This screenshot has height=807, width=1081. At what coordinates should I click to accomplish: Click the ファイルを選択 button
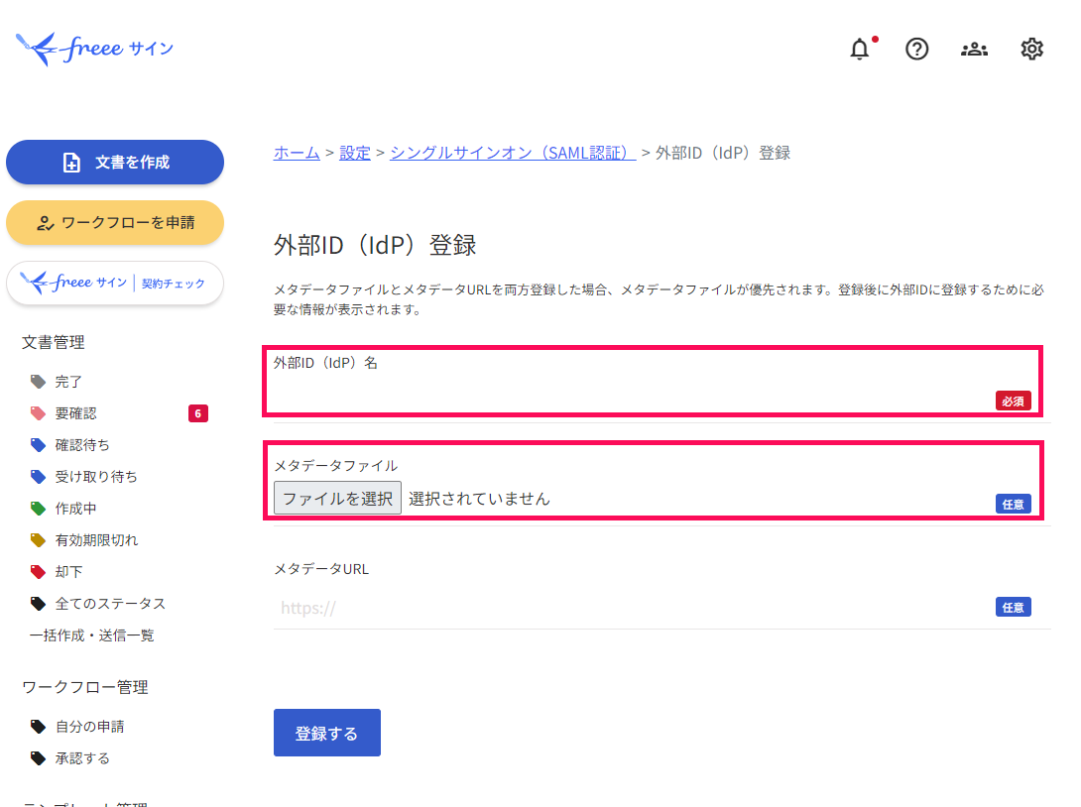337,498
